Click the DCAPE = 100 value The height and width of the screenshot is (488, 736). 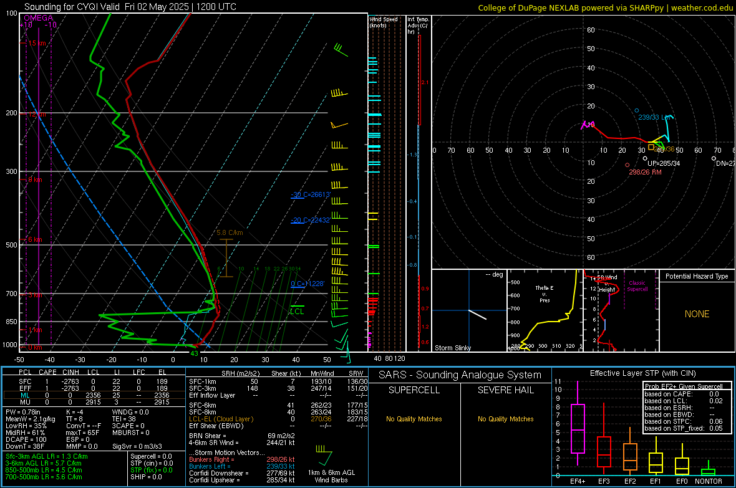[26, 439]
